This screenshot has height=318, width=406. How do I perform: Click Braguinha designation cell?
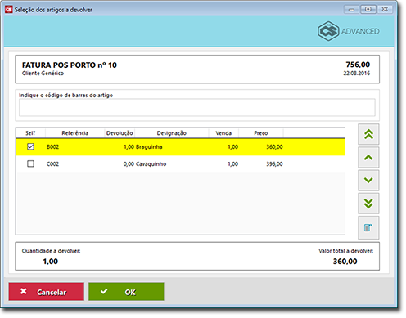(x=149, y=147)
